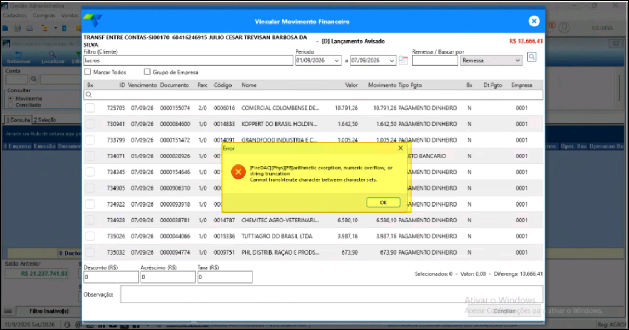
Task: Sort the grid by the Valor column header
Action: (351, 85)
